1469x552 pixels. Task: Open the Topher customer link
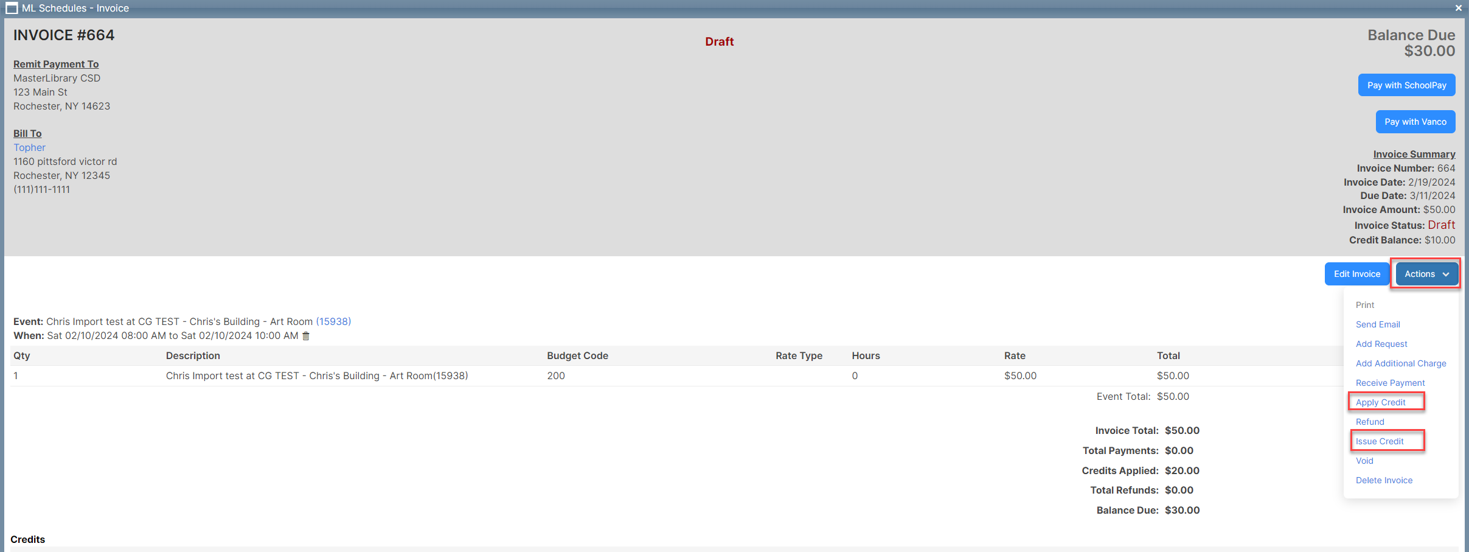pos(29,147)
